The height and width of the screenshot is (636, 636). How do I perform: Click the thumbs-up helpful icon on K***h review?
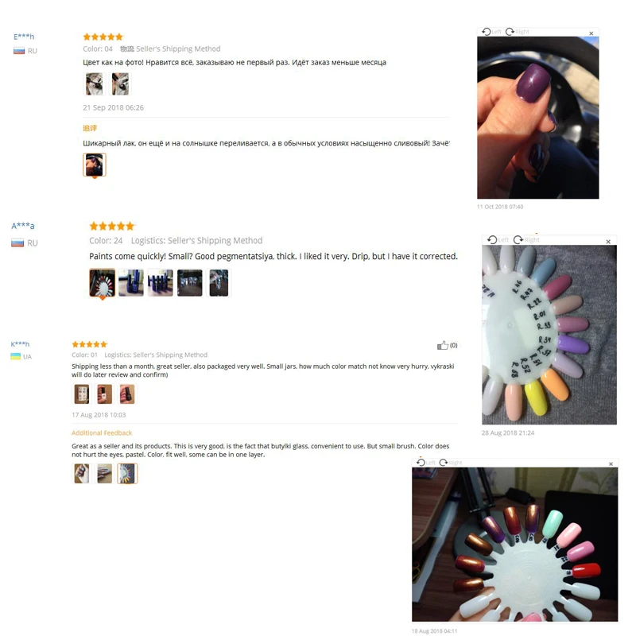[443, 345]
